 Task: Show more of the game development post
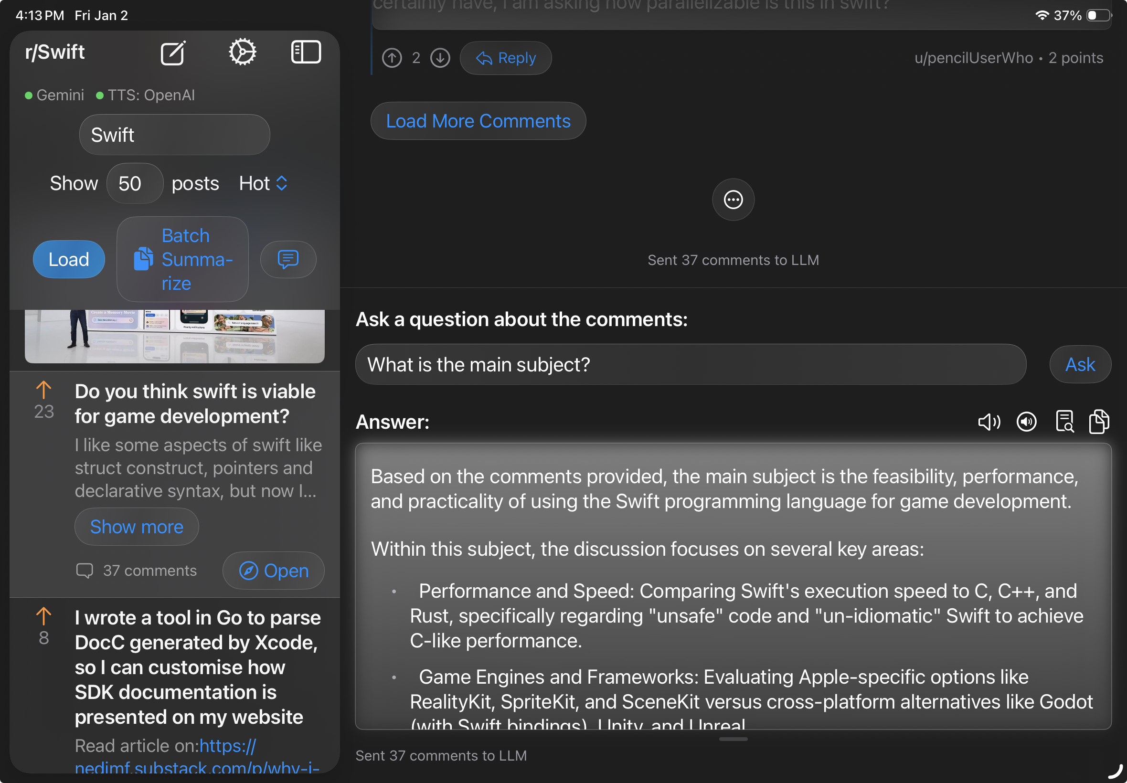(137, 527)
